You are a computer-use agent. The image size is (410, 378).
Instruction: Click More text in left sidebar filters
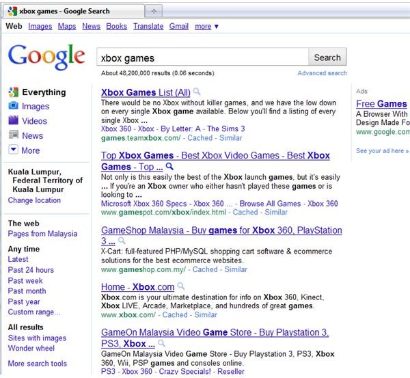(x=31, y=150)
